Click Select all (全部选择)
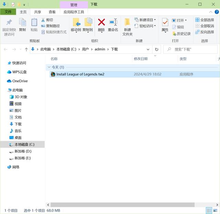 (205, 20)
